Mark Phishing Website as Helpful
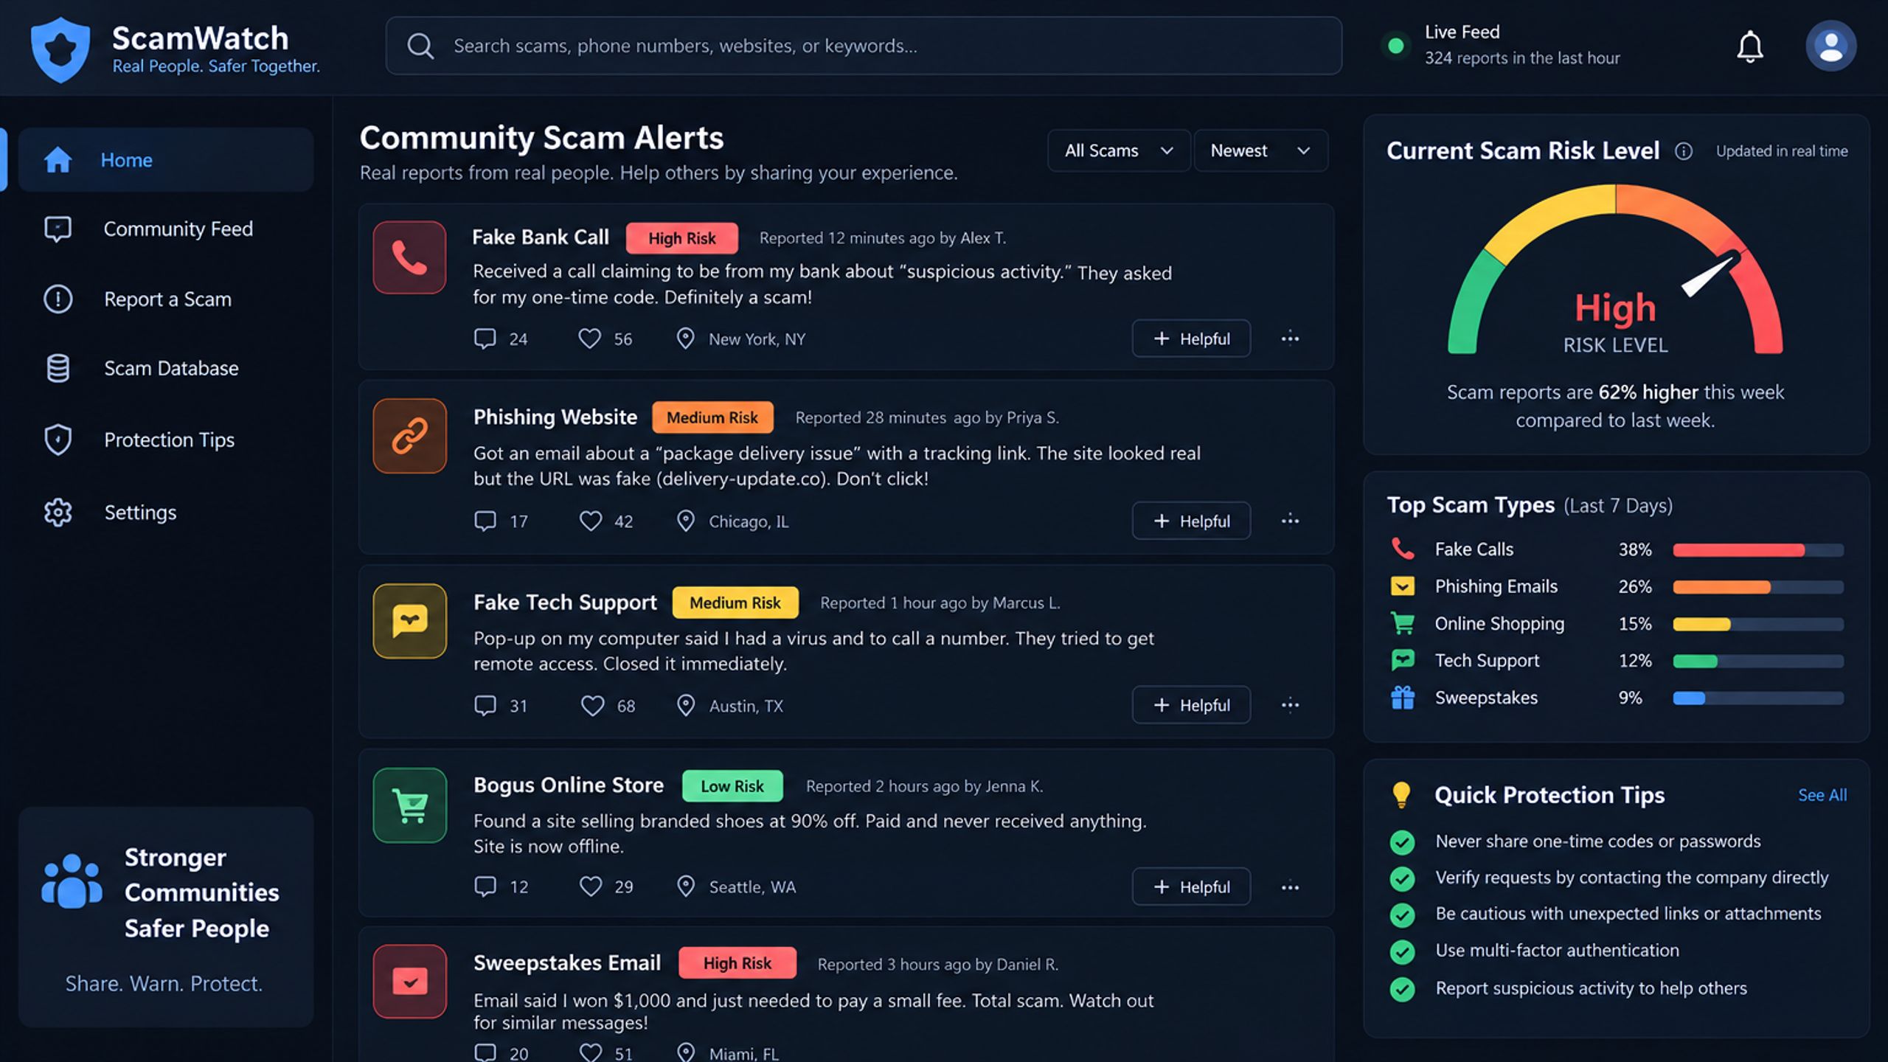Image resolution: width=1888 pixels, height=1062 pixels. coord(1191,521)
